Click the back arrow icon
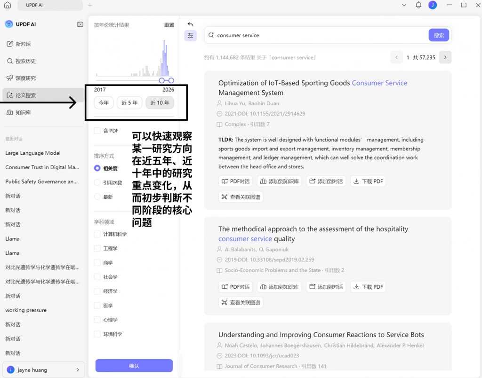 click(190, 24)
